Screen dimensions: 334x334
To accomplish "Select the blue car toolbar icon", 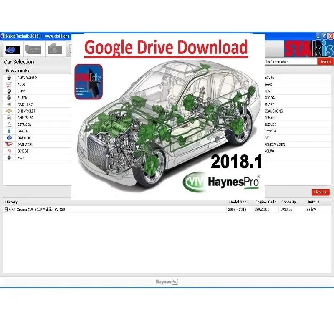I will click(x=13, y=50).
